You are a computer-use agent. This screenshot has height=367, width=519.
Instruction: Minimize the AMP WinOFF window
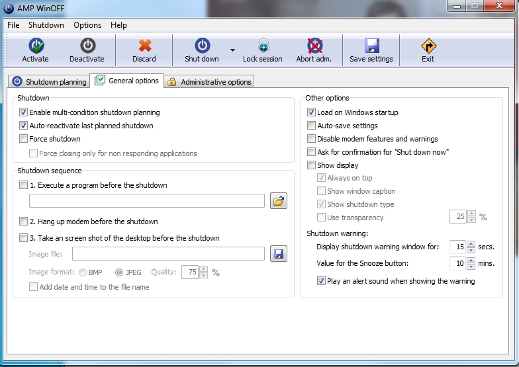(457, 5)
